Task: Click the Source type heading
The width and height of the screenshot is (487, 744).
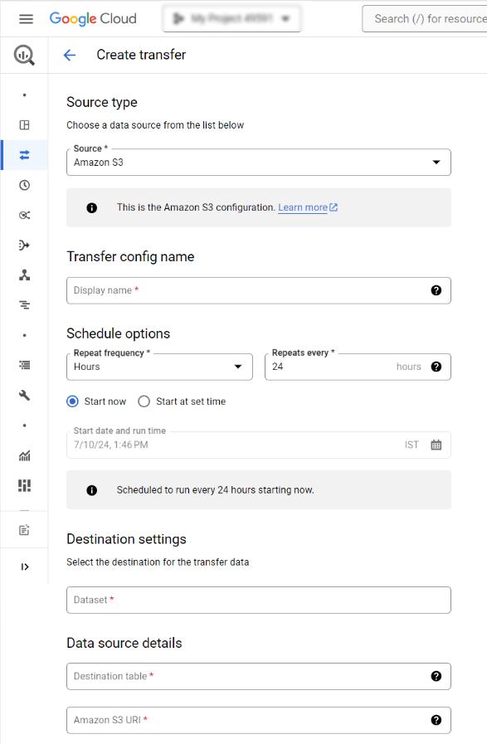Action: [x=102, y=103]
